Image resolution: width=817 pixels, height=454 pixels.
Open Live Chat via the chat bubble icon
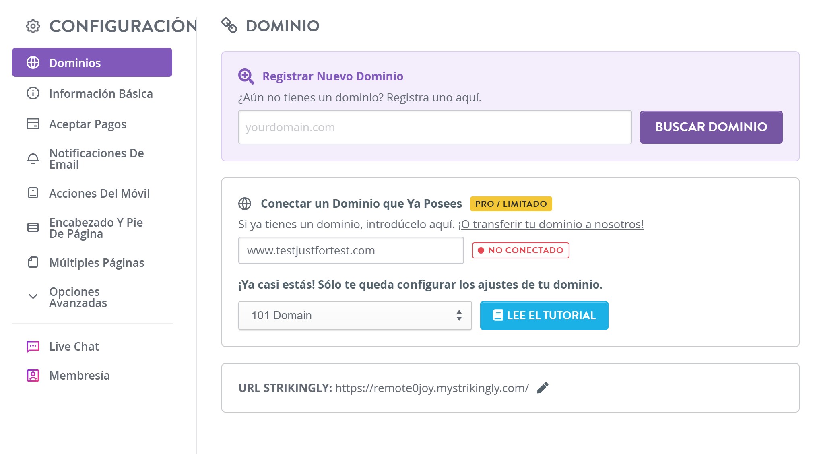coord(33,346)
